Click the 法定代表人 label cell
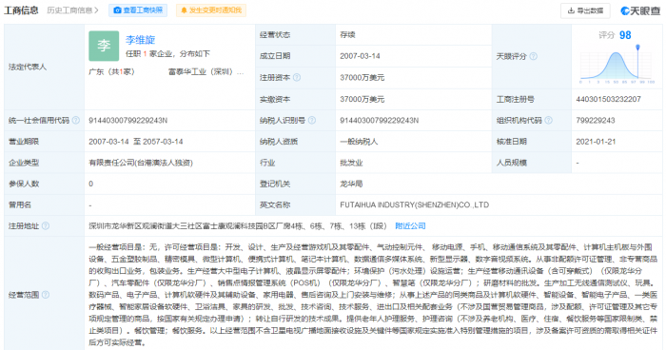Screen dimensions: 666x350 [x=44, y=67]
